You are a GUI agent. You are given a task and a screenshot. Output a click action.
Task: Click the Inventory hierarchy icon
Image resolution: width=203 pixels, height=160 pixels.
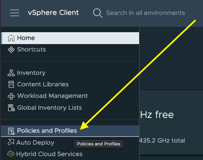[11, 73]
